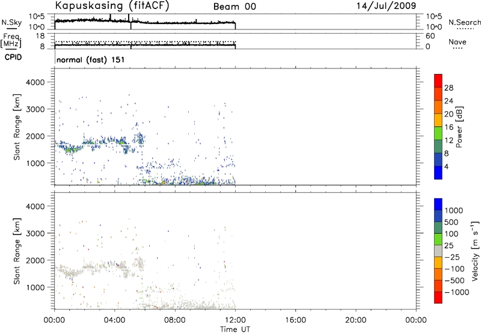Select the red bottom segment of Velocity color bar
The width and height of the screenshot is (481, 333).
point(438,298)
